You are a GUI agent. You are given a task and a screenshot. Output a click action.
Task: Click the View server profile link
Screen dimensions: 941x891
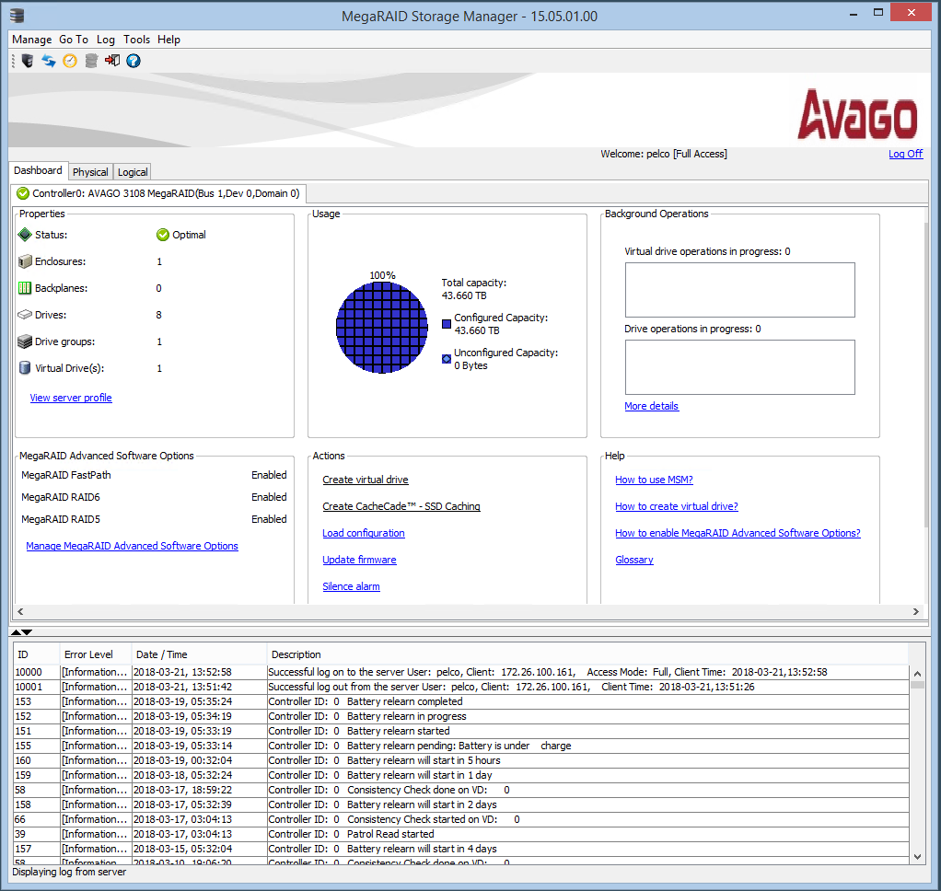[71, 398]
